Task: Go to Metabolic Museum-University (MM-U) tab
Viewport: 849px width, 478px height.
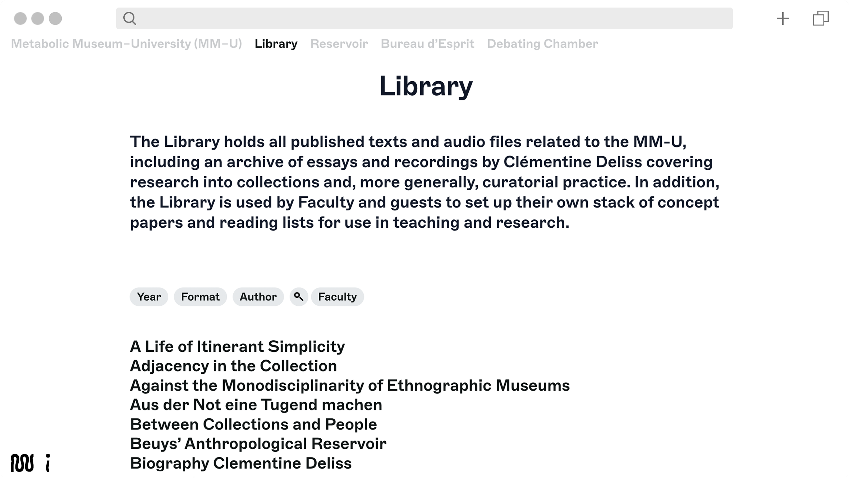Action: pos(126,44)
